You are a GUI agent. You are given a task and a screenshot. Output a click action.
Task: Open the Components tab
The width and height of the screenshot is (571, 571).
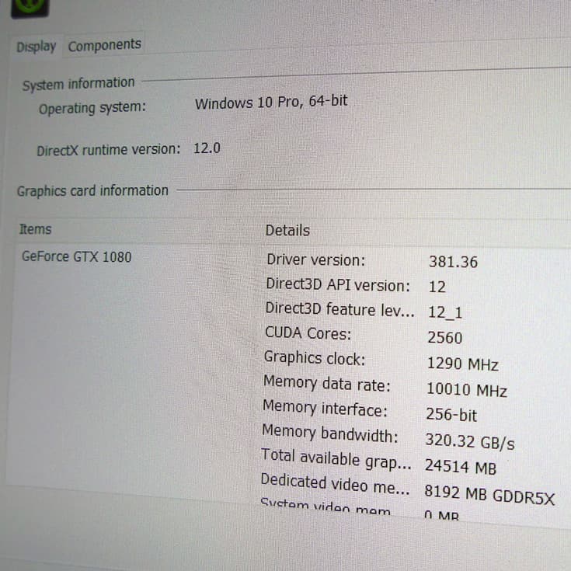105,45
